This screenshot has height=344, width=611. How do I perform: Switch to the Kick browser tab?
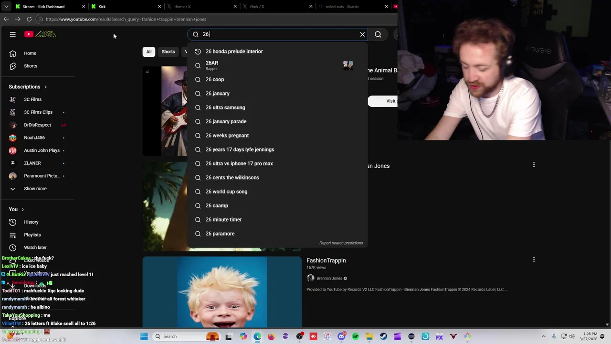(x=126, y=7)
